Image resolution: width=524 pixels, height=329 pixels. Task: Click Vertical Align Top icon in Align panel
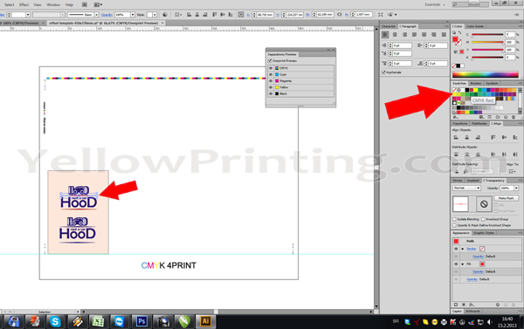coord(493,137)
